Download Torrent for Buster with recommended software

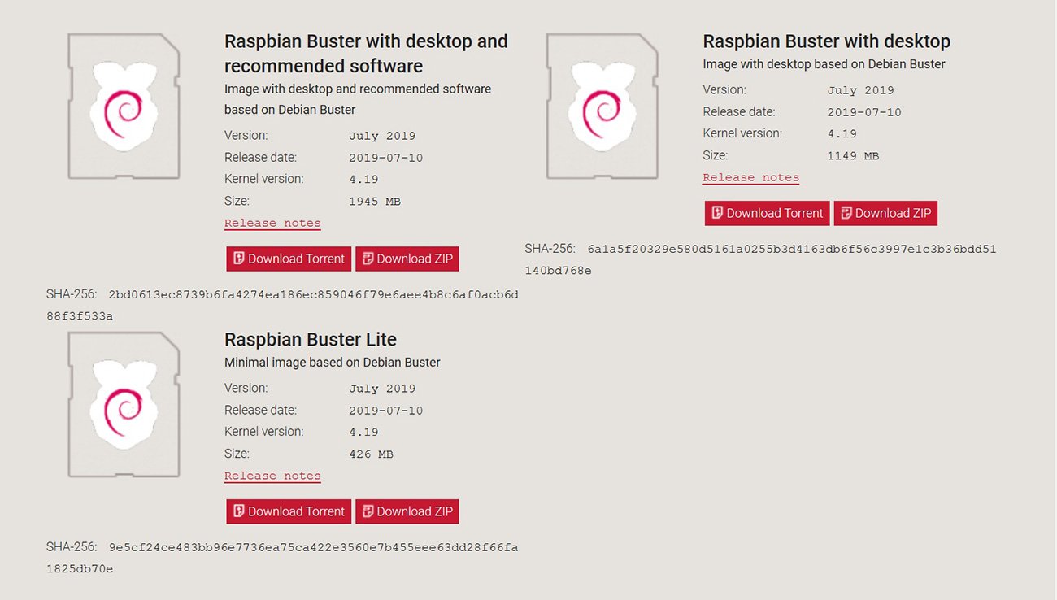pos(289,259)
